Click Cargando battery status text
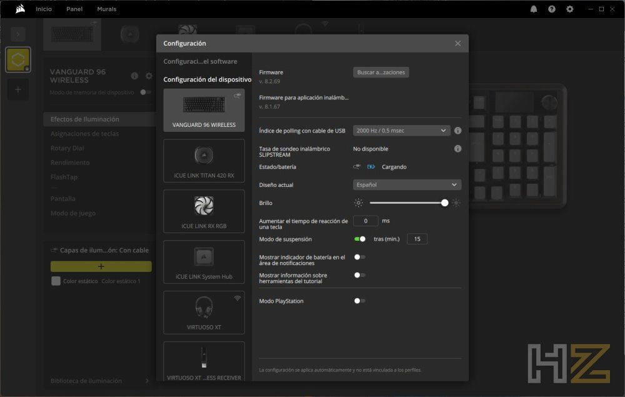This screenshot has height=397, width=625. 394,166
